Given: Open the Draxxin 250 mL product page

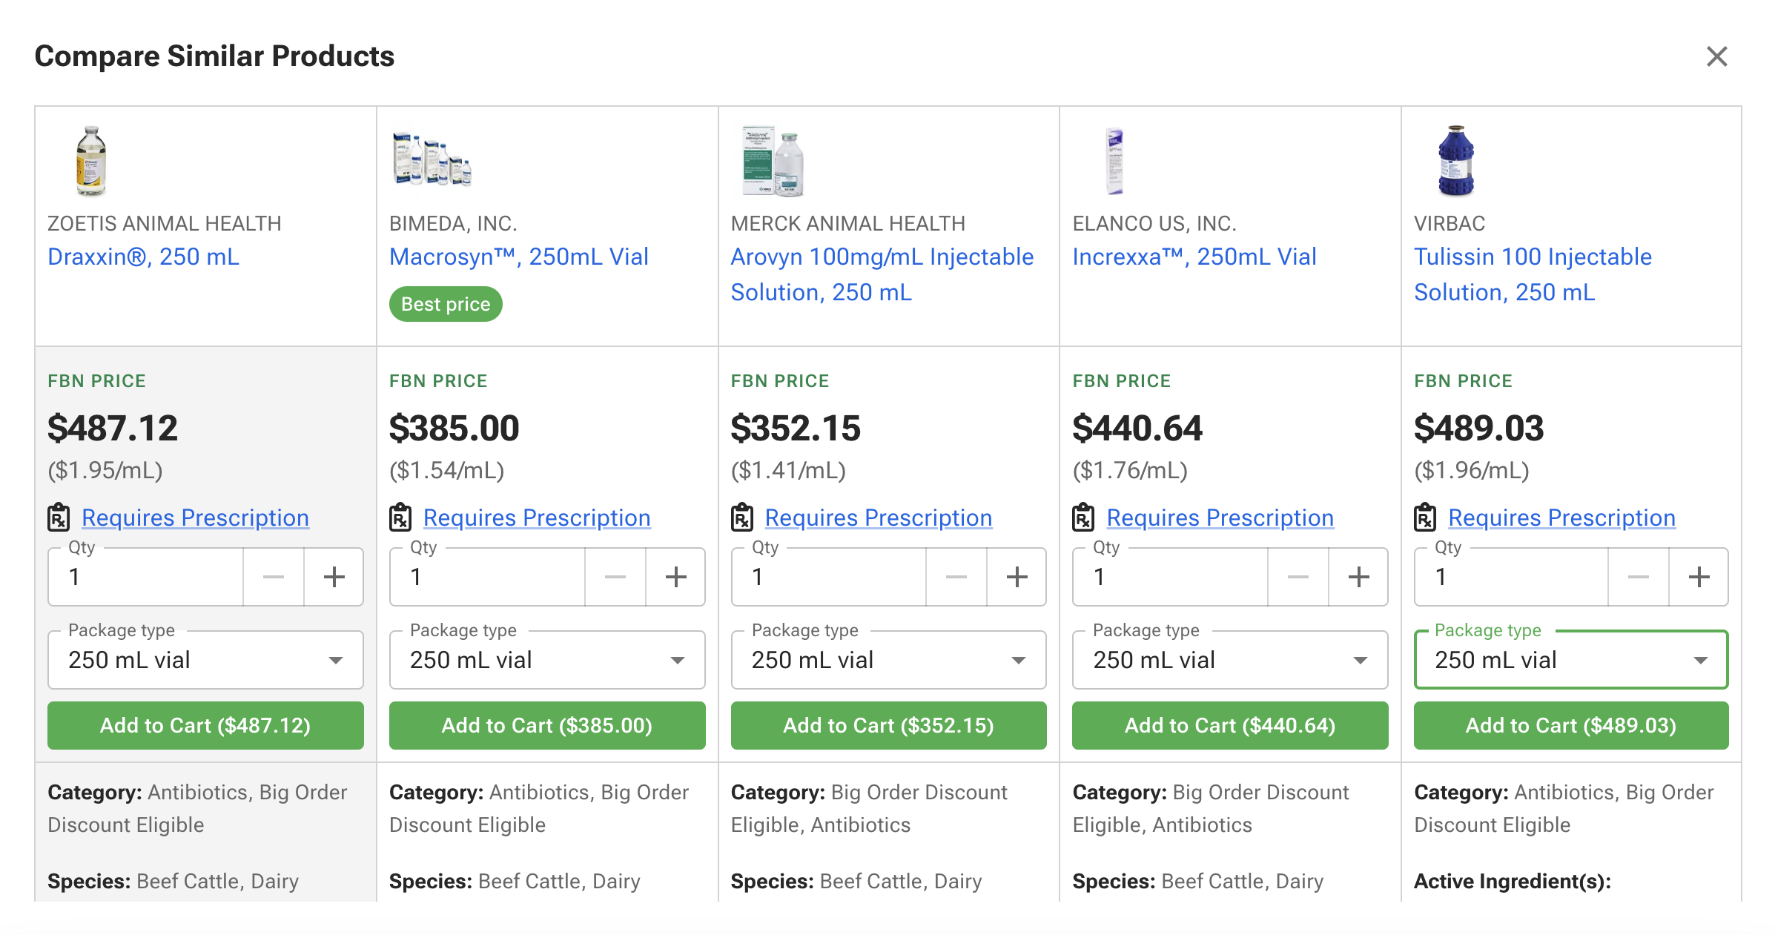Looking at the screenshot, I should point(143,257).
